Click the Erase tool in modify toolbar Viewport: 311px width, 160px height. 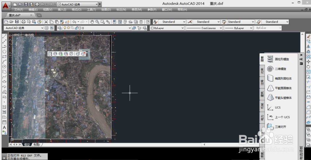309,36
